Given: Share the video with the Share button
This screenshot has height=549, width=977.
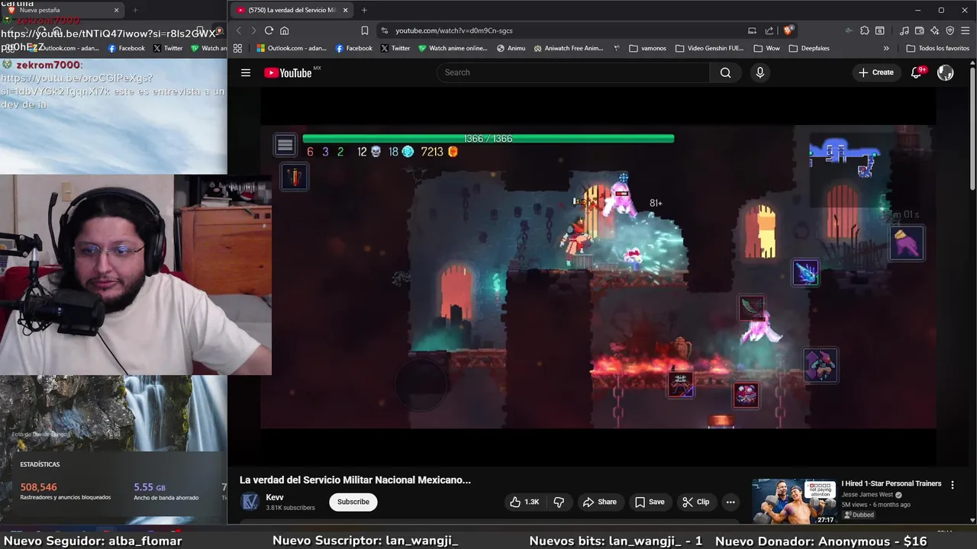Looking at the screenshot, I should coord(599,502).
